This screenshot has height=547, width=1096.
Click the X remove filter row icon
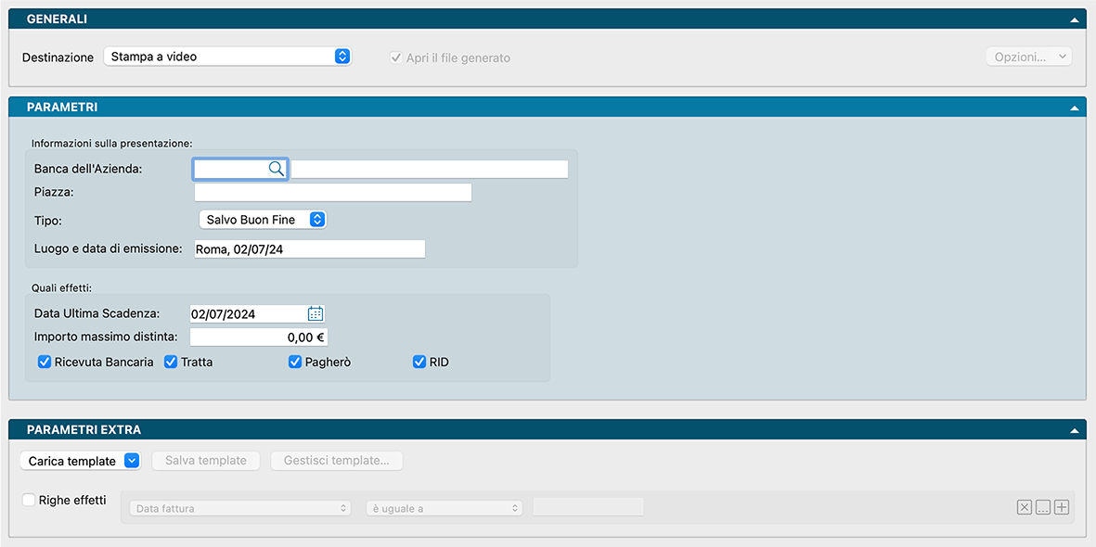tap(1025, 507)
